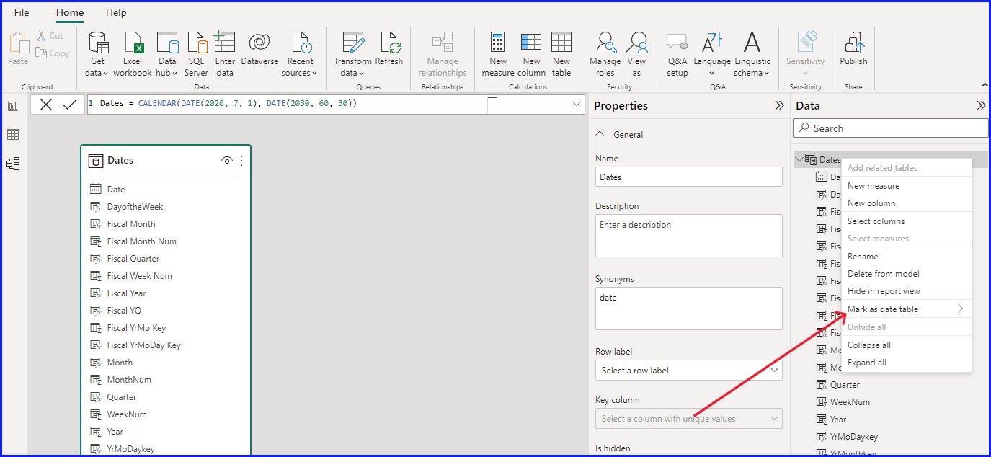
Task: Select the Home ribbon tab
Action: coord(70,12)
